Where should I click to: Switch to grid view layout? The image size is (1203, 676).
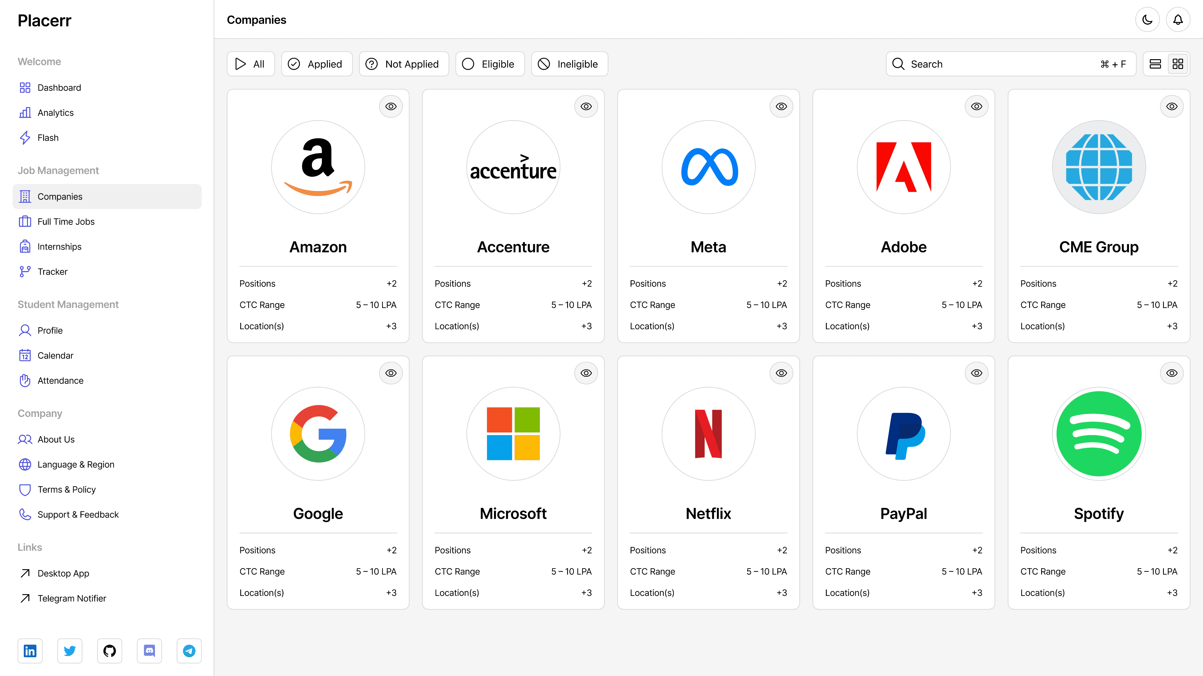pos(1178,64)
